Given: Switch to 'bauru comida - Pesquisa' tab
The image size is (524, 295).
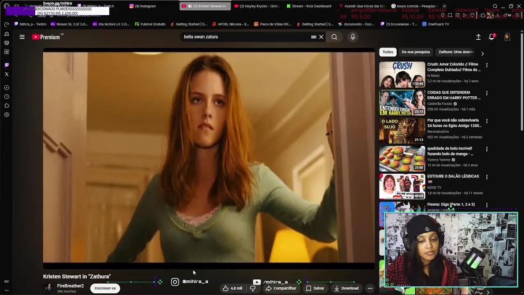Looking at the screenshot, I should pos(414,6).
